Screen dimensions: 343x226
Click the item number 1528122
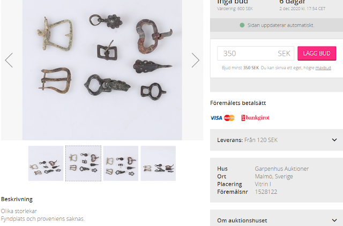pyautogui.click(x=266, y=192)
